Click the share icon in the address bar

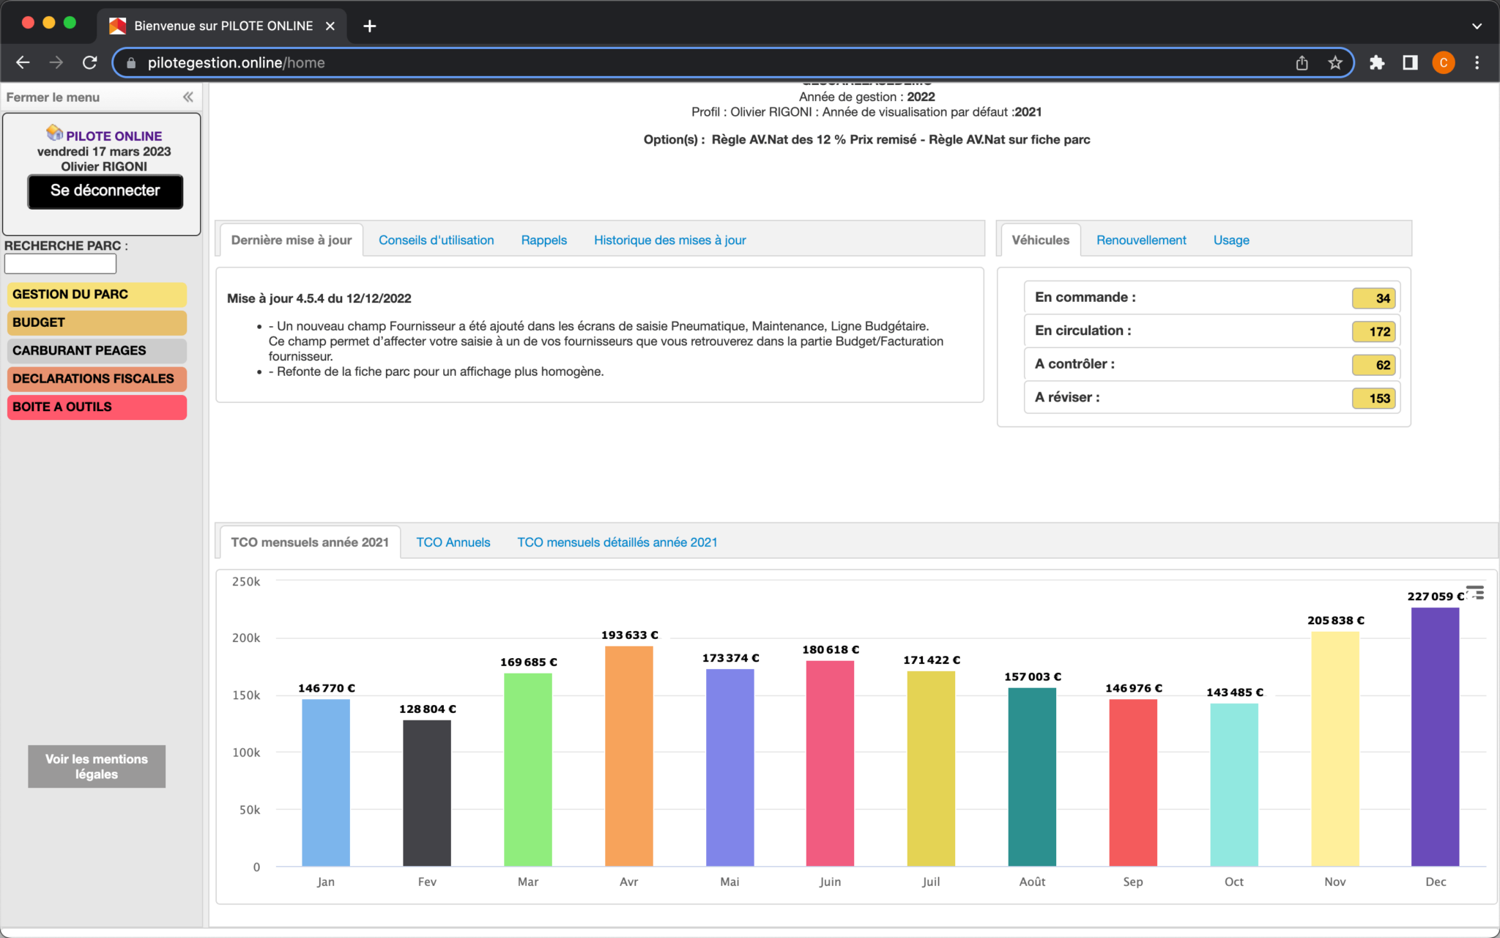pos(1302,62)
